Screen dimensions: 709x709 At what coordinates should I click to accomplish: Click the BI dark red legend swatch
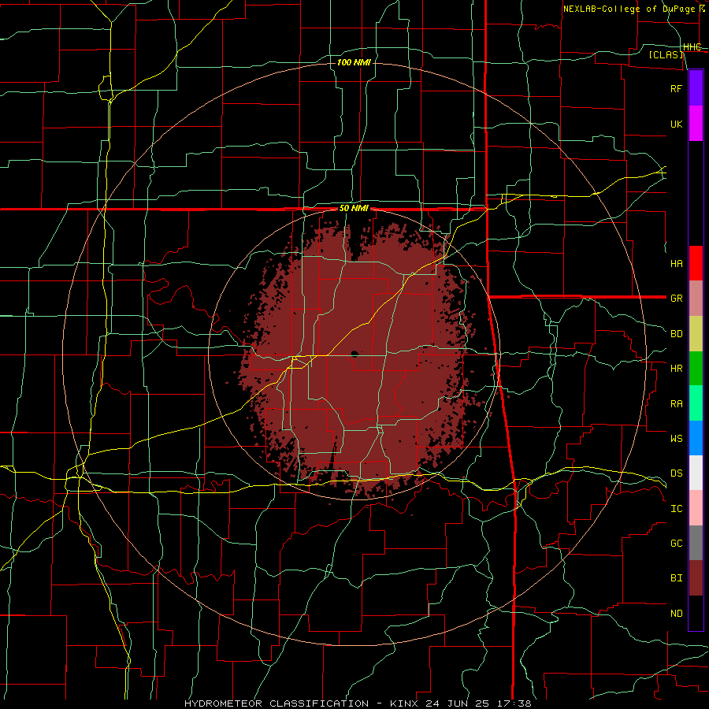(696, 578)
